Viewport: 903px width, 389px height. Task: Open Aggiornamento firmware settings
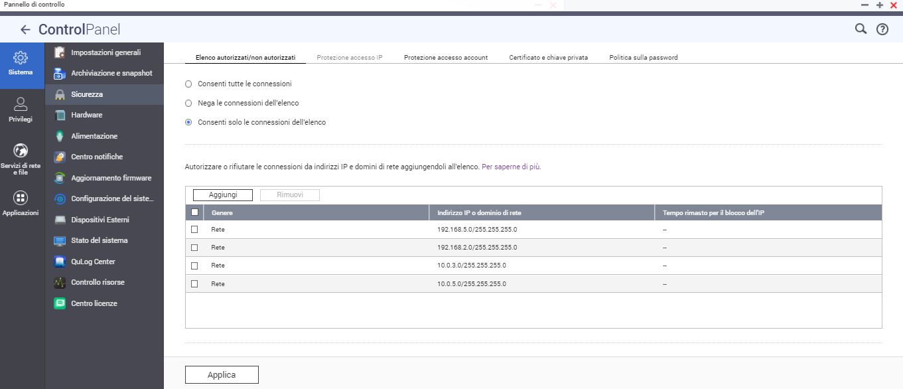coord(111,178)
